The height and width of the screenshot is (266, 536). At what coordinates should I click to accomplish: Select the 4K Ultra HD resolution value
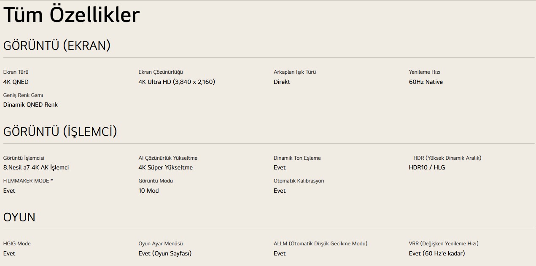(177, 82)
